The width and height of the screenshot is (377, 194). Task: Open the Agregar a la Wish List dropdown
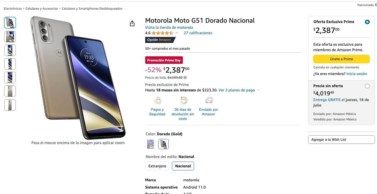click(341, 140)
